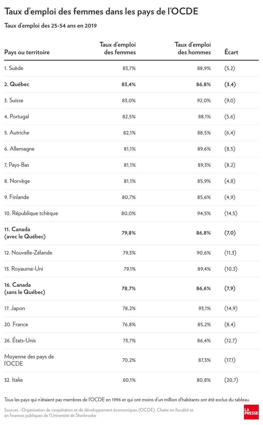Click Suisse's 92,0% men's employment rate
The width and height of the screenshot is (263, 425).
click(x=204, y=100)
